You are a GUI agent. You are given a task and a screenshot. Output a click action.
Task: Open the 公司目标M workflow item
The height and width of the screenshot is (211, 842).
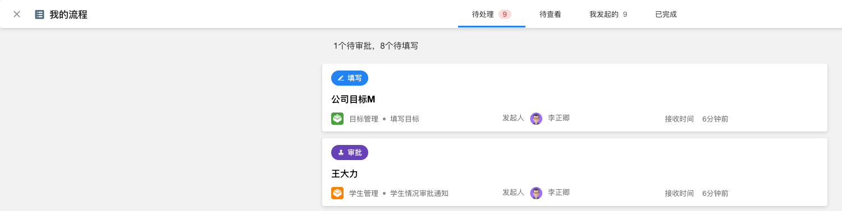575,98
